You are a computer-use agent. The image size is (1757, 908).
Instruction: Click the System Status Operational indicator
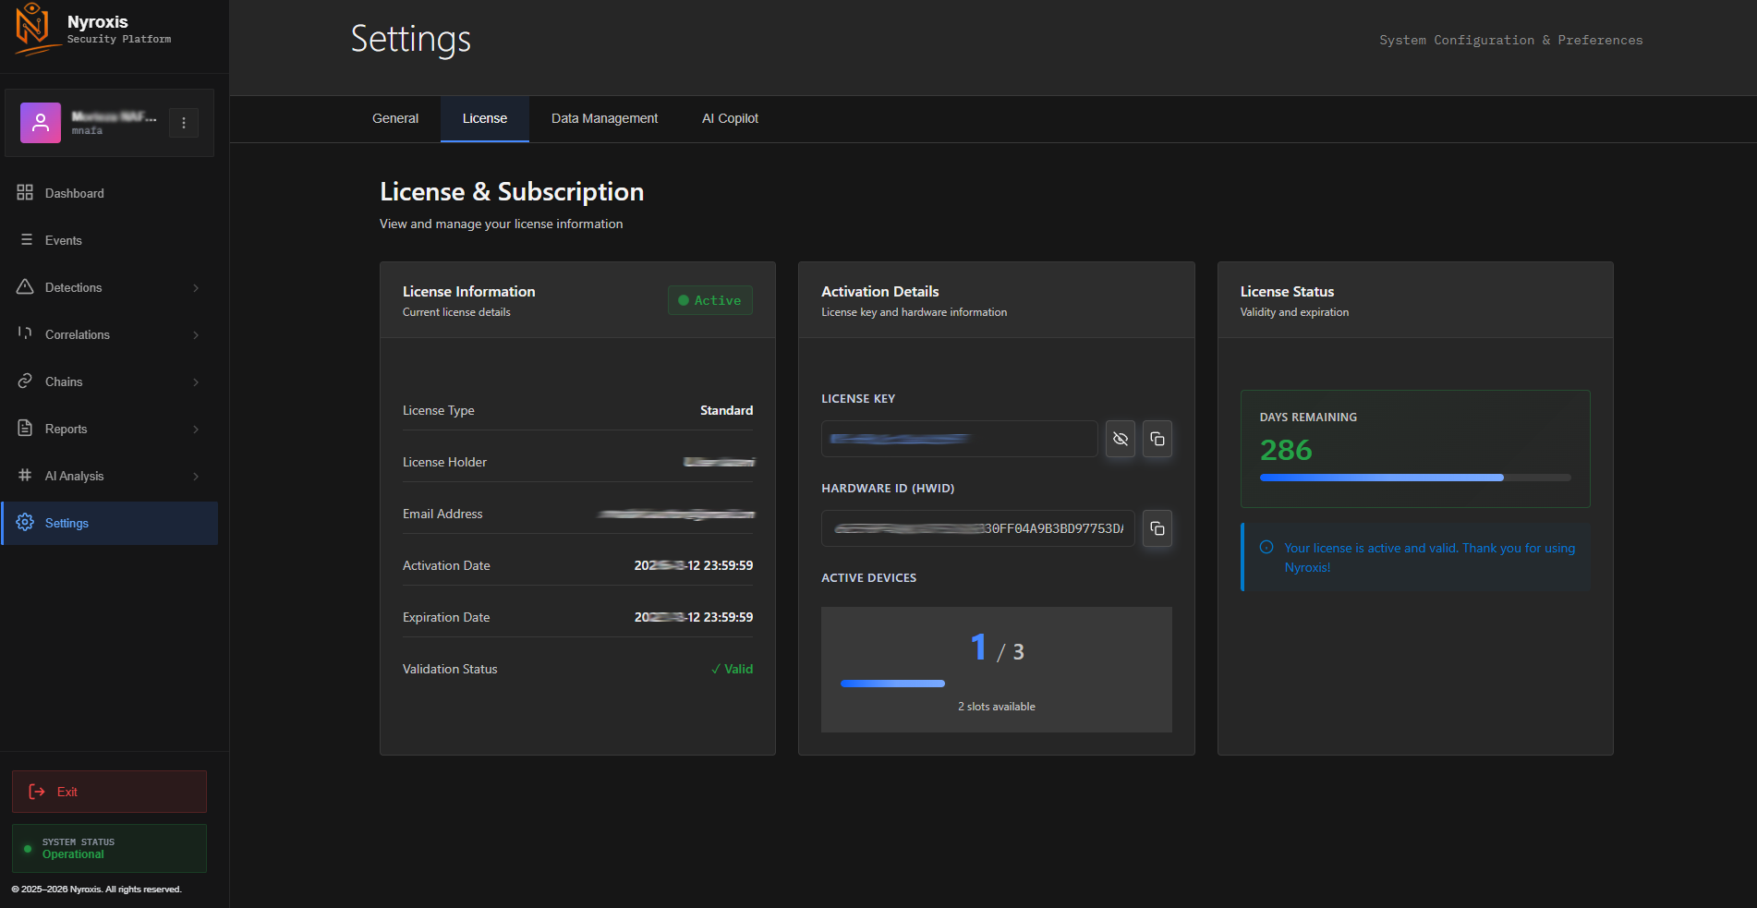[x=109, y=848]
